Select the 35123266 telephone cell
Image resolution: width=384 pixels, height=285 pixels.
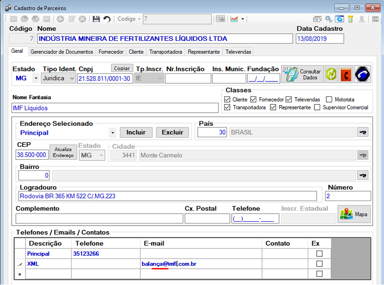click(106, 254)
